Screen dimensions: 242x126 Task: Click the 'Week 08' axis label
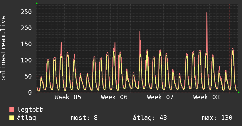click(206, 97)
